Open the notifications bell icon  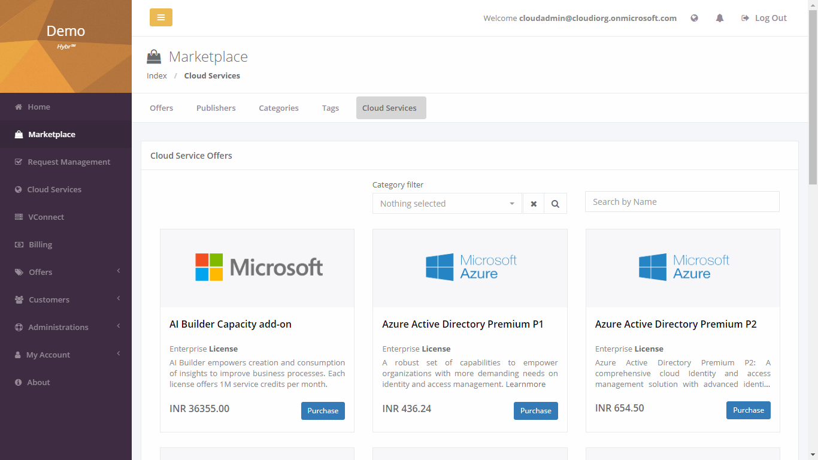point(719,18)
